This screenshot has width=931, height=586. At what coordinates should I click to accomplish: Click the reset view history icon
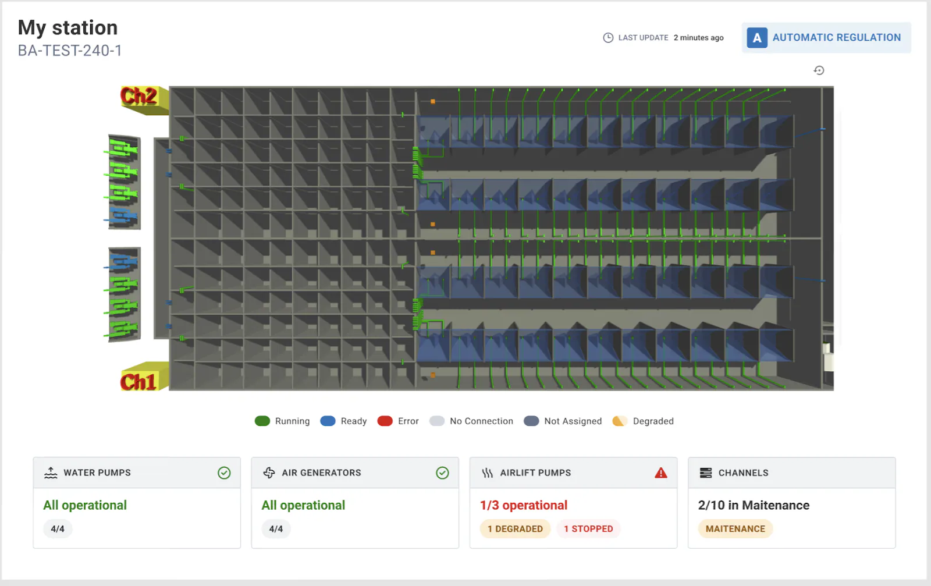(819, 70)
